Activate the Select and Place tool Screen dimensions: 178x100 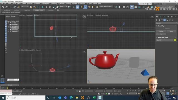(58, 7)
